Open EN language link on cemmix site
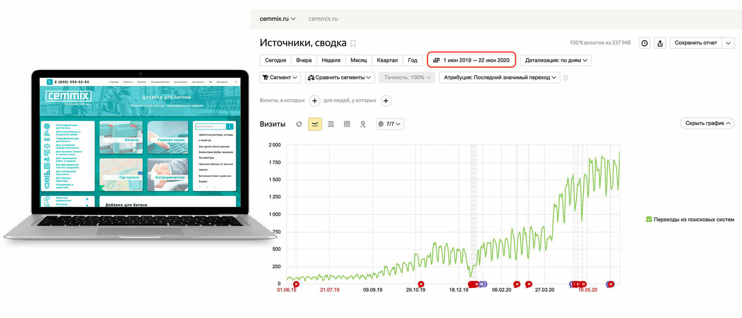This screenshot has height=318, width=742. pos(210,82)
